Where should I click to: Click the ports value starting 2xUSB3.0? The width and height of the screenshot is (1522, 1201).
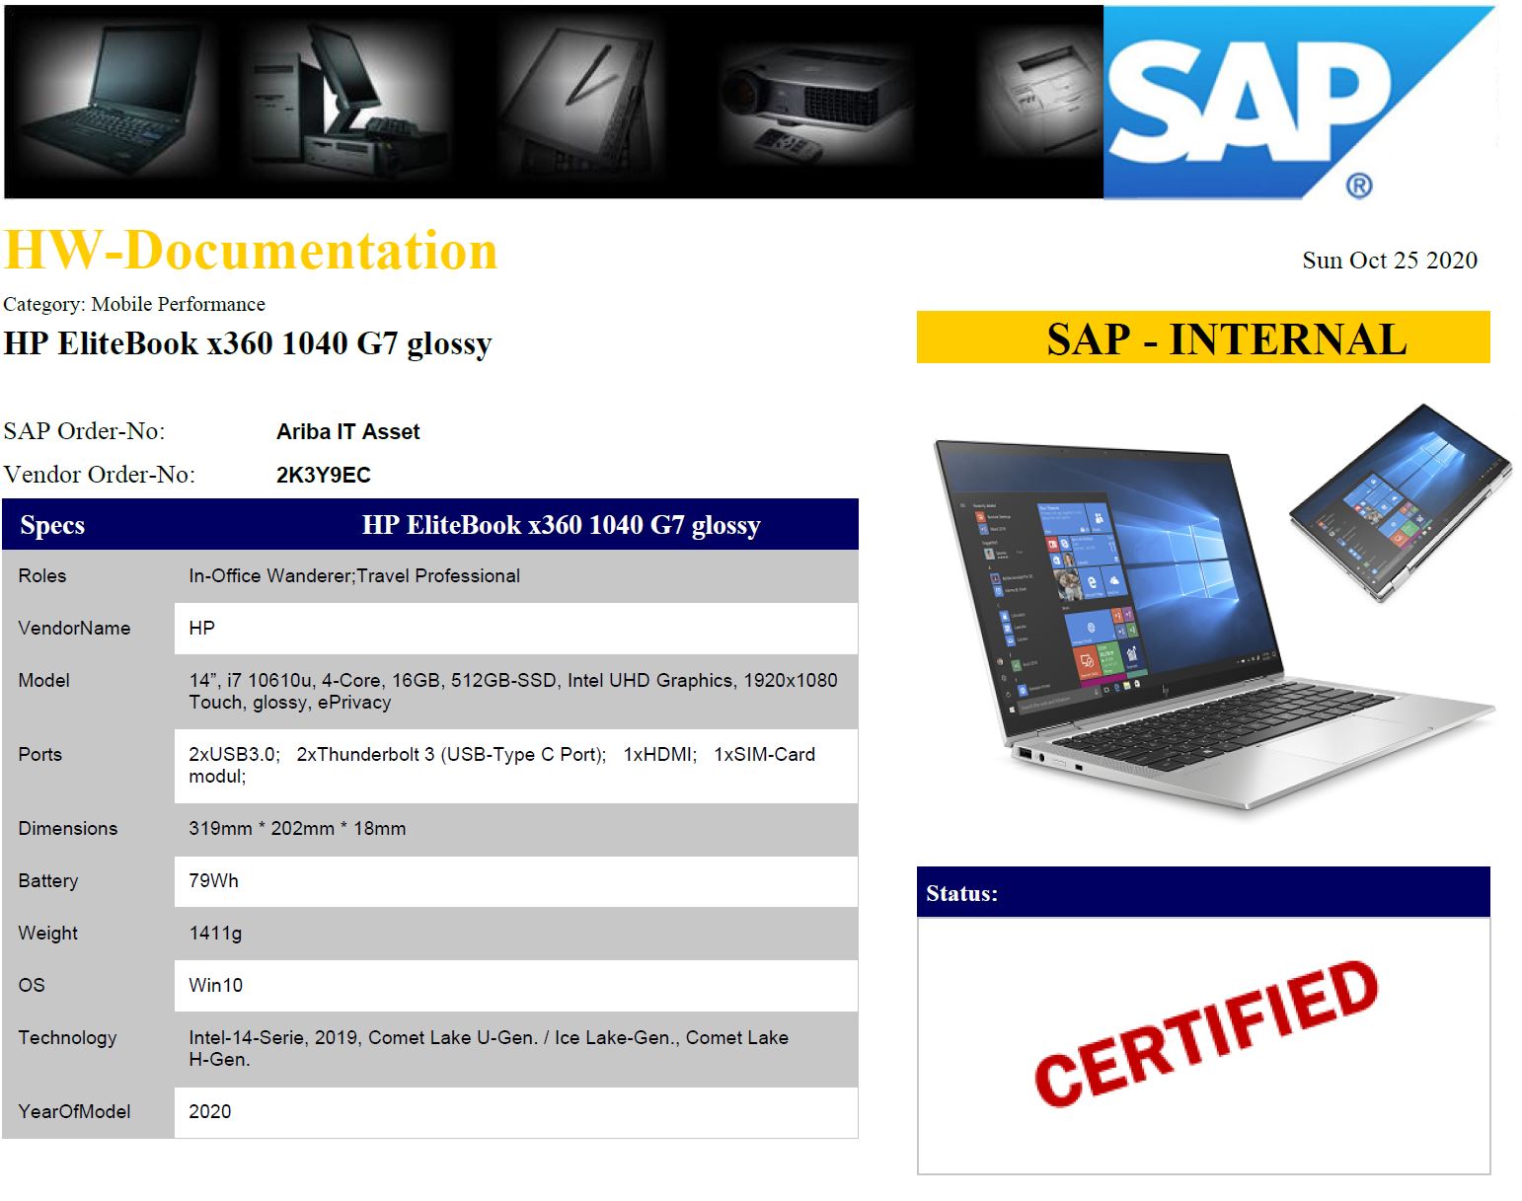point(502,765)
